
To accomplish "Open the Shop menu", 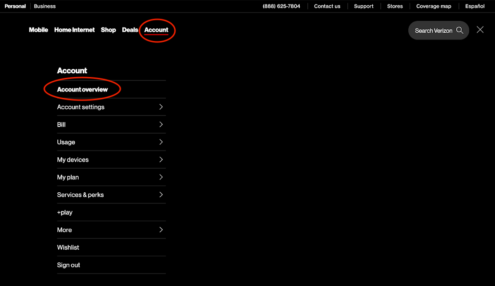I will pyautogui.click(x=108, y=30).
